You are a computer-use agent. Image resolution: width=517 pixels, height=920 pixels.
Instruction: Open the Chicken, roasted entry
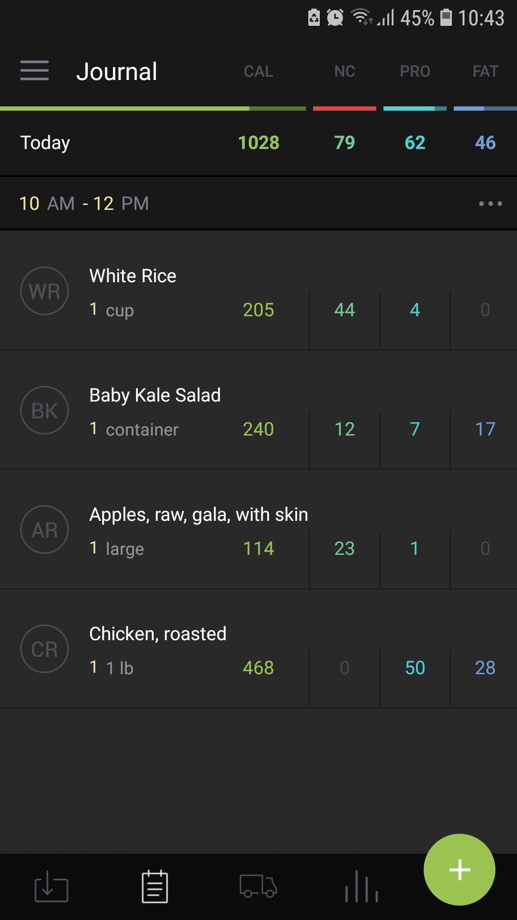[157, 634]
